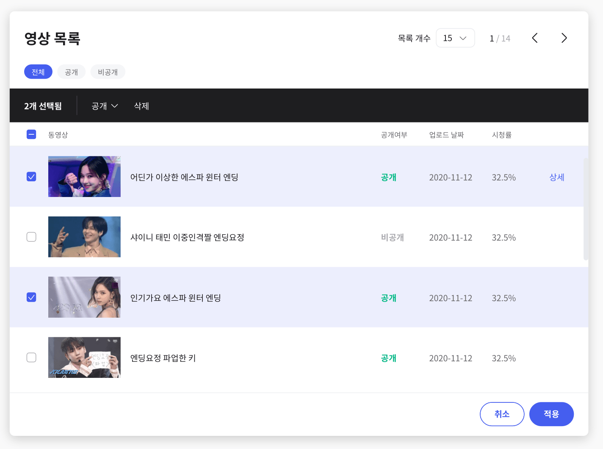Check the 엔딩요정 파업한 키 video
Screen dimensions: 603x449
[31, 358]
